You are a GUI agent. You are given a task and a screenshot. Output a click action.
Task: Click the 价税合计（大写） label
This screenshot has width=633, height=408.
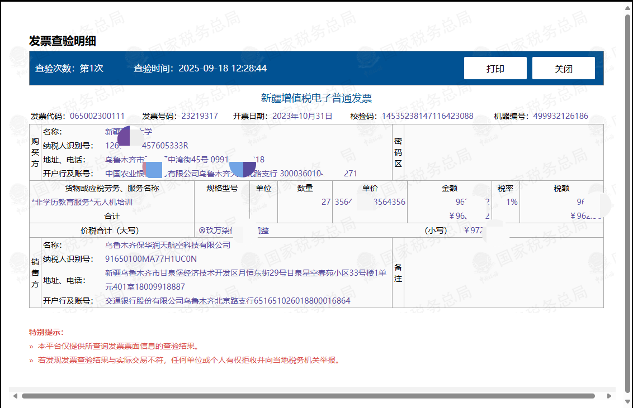(110, 231)
